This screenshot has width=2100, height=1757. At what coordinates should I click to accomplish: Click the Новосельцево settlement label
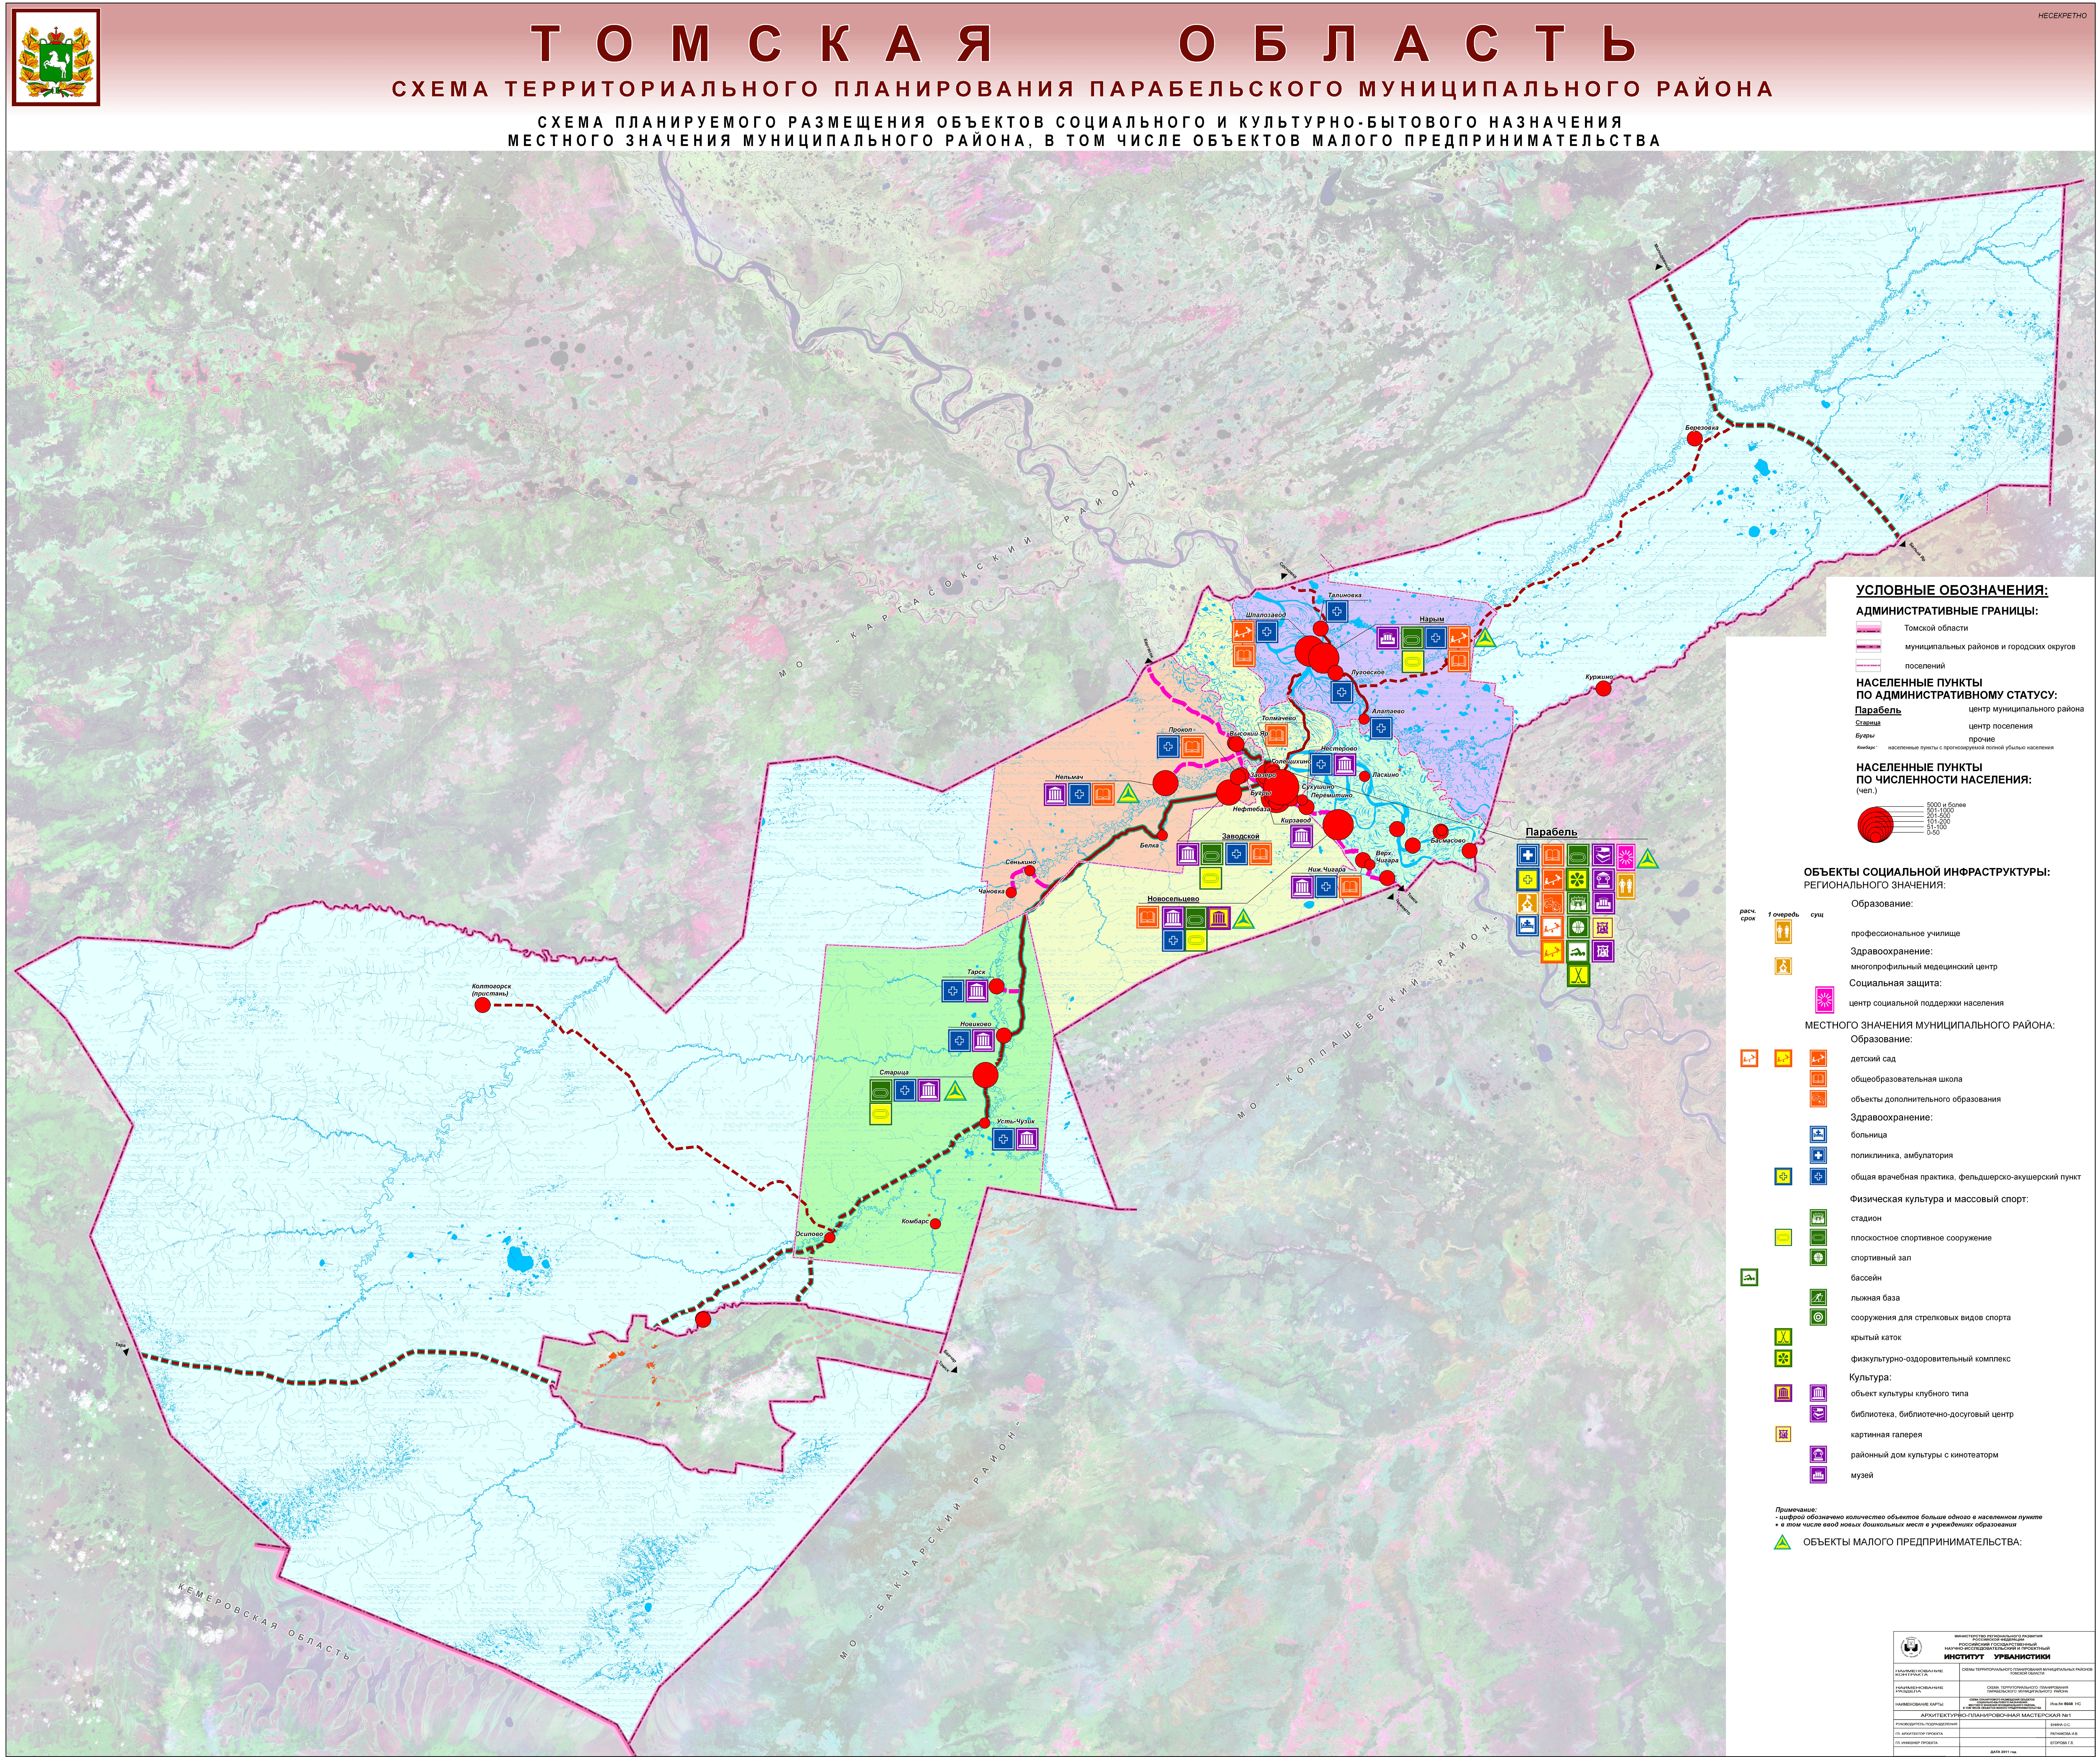click(x=1173, y=899)
